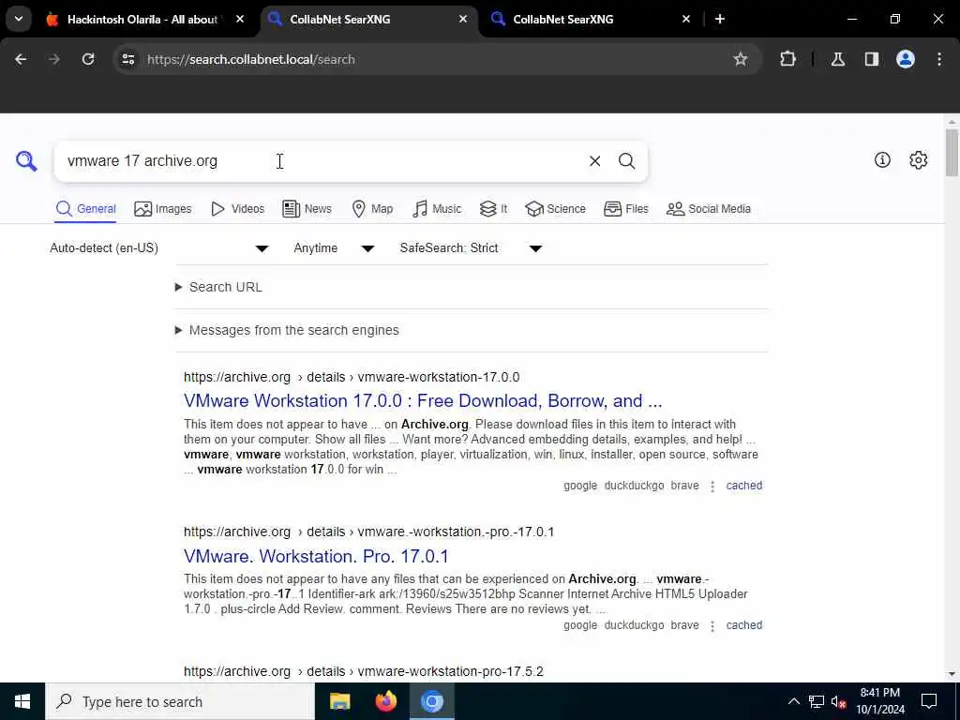The height and width of the screenshot is (720, 960).
Task: Click the browser address bar URL
Action: [x=251, y=59]
